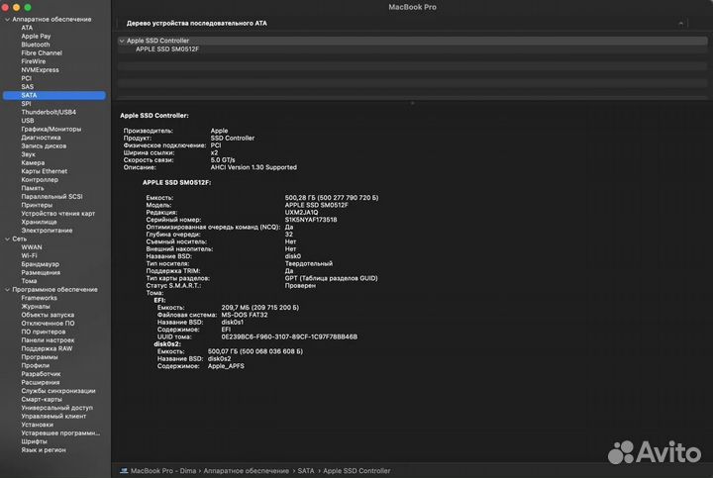Select Брандмауэр in the sidebar
The image size is (713, 478).
(40, 264)
